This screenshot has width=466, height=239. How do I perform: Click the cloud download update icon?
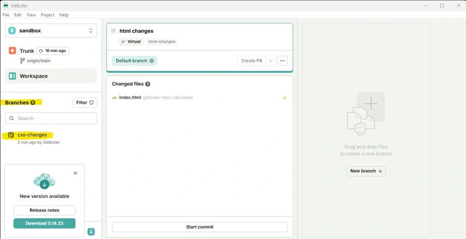44,181
